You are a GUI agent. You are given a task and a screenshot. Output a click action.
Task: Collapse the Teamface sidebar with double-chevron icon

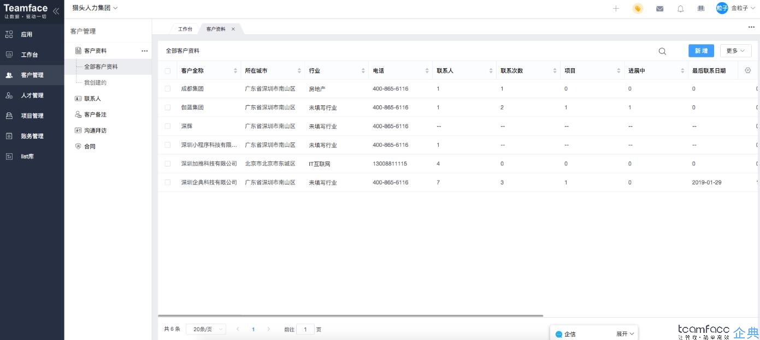pos(56,11)
